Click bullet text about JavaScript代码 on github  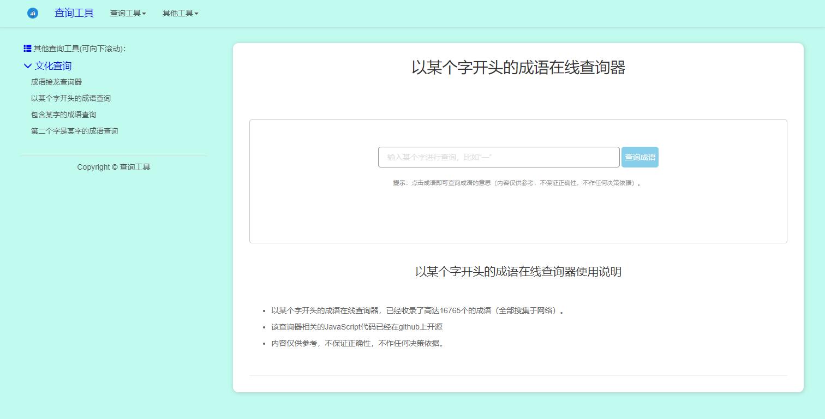pyautogui.click(x=357, y=327)
